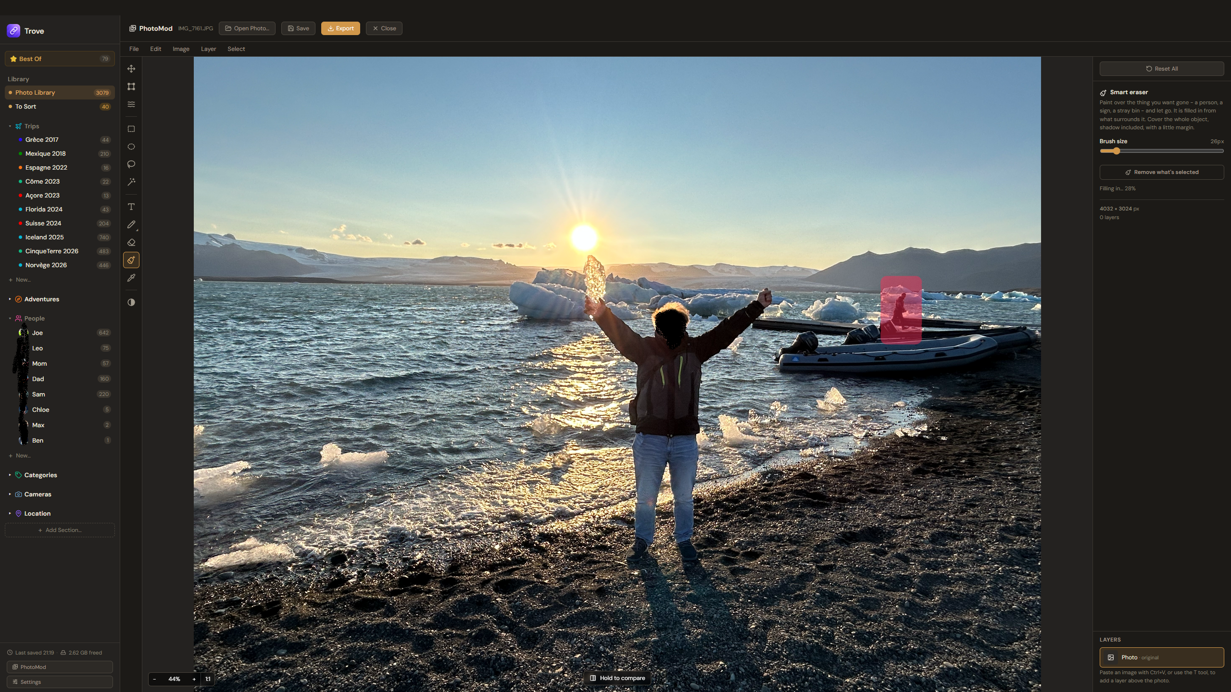Adjust the Brush size slider
1231x692 pixels.
[x=1162, y=151]
